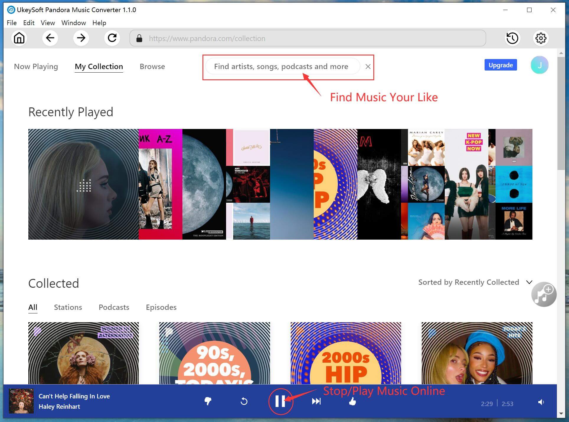Expand the Stations filter tab
The image size is (569, 422).
coord(68,307)
